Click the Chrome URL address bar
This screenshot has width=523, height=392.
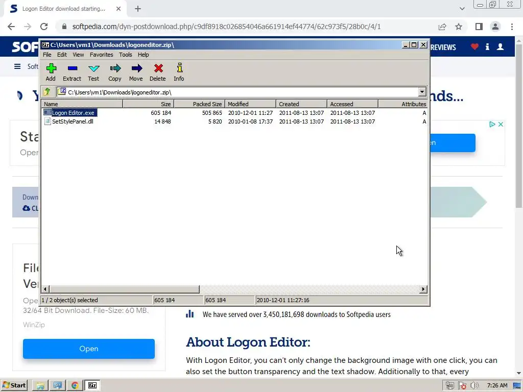point(226,27)
